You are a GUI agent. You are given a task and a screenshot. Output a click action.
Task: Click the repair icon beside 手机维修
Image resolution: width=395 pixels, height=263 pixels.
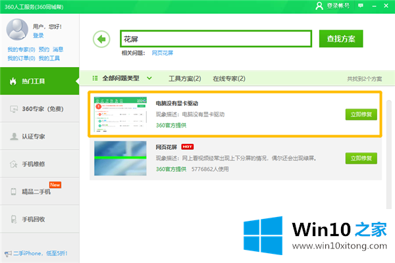click(x=14, y=164)
